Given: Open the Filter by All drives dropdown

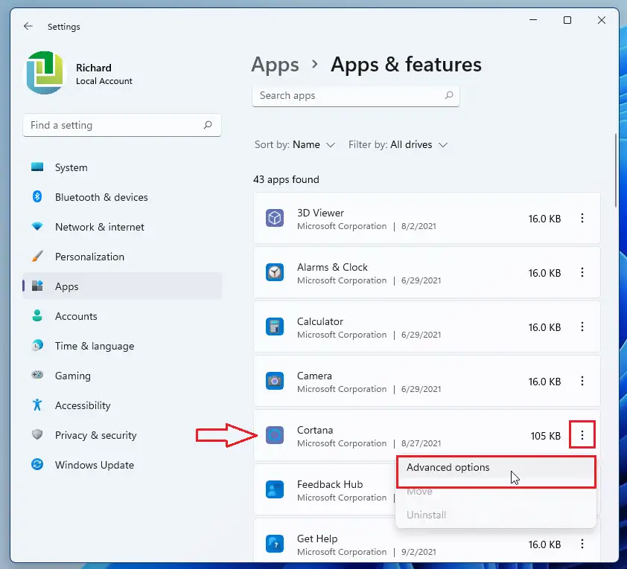Looking at the screenshot, I should click(398, 144).
